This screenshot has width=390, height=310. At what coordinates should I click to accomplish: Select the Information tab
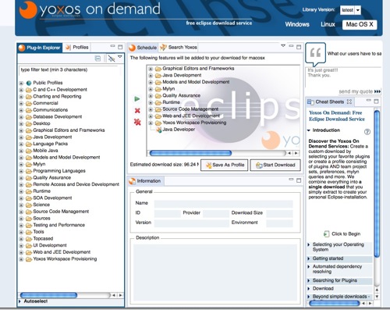pos(145,181)
